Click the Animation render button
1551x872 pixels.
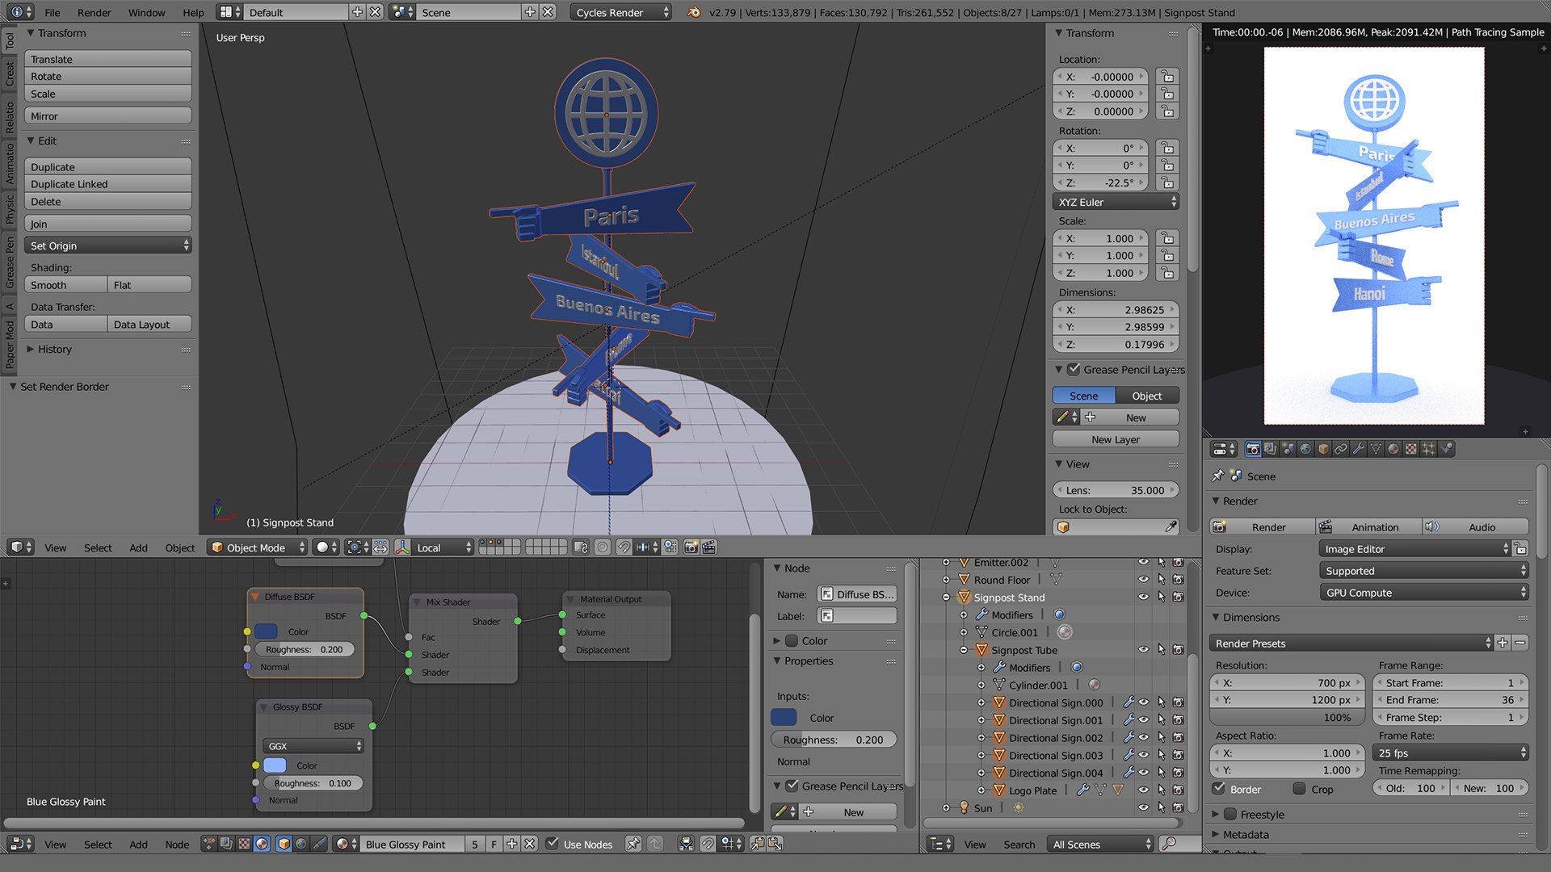tap(1369, 527)
